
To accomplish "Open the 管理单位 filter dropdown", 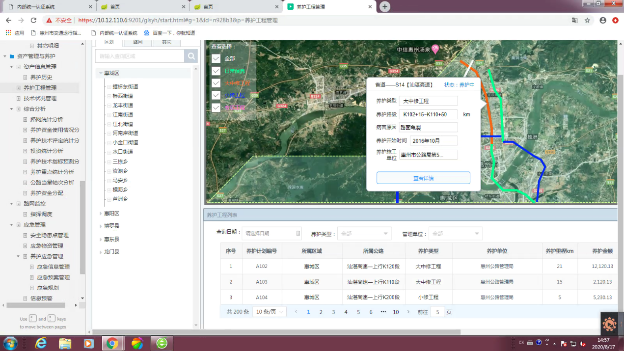I will click(455, 234).
